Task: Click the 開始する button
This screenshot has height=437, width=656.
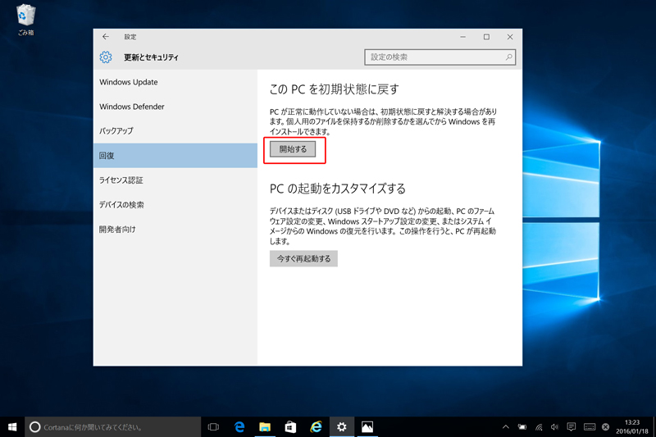Action: coord(293,149)
